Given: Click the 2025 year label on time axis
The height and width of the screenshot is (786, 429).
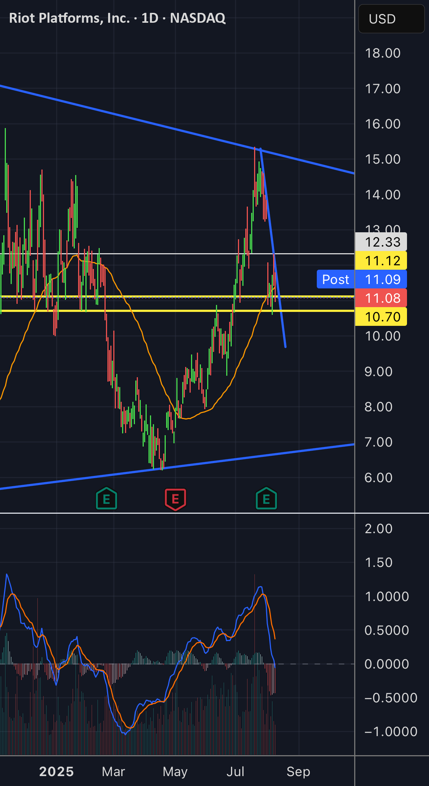Looking at the screenshot, I should click(56, 771).
